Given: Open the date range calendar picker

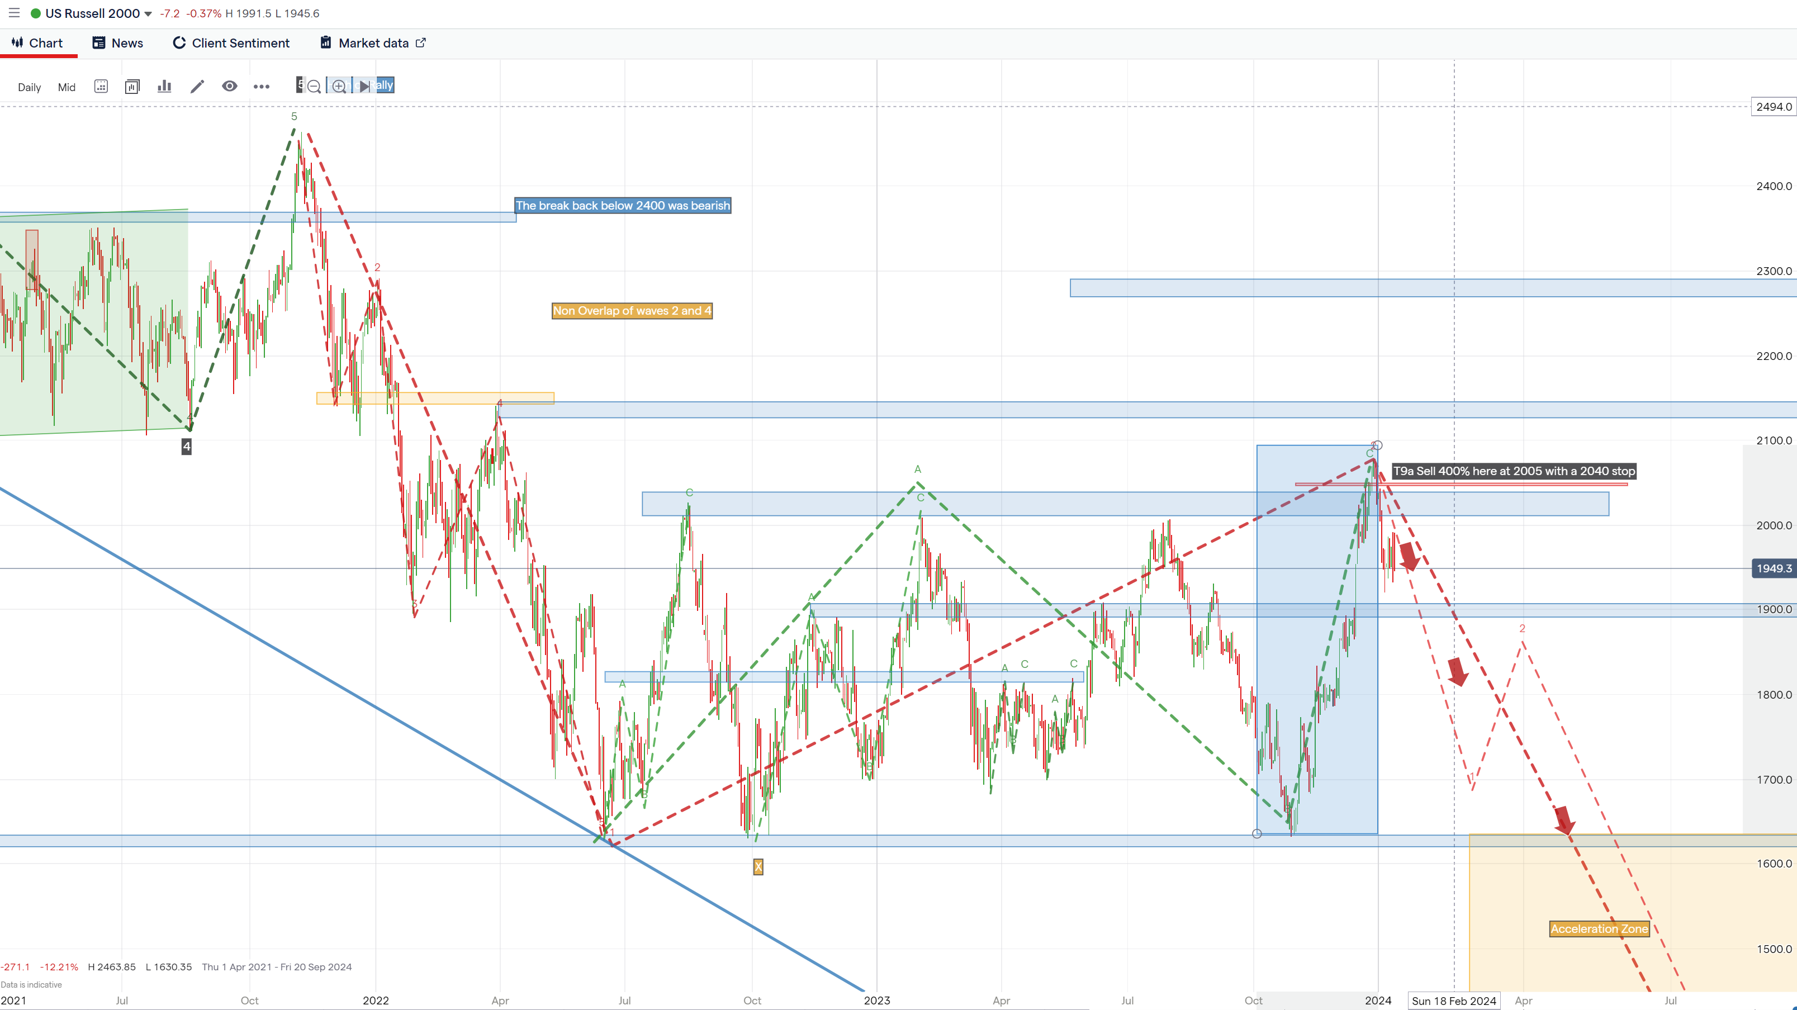Looking at the screenshot, I should [101, 87].
